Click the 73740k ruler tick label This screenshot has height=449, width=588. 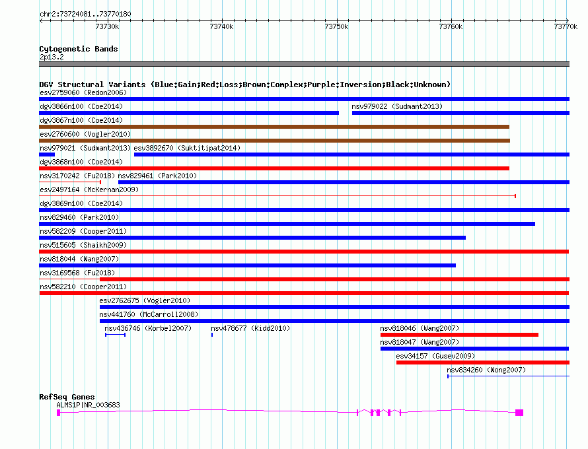(221, 26)
